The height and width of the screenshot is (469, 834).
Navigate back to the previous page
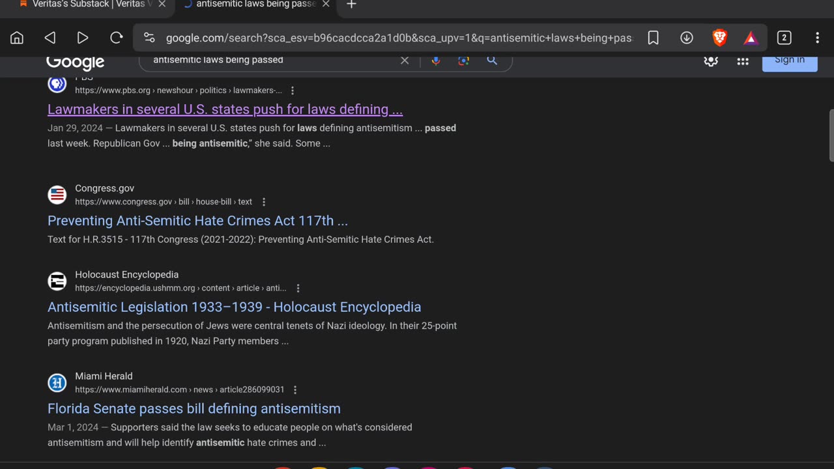coord(50,38)
